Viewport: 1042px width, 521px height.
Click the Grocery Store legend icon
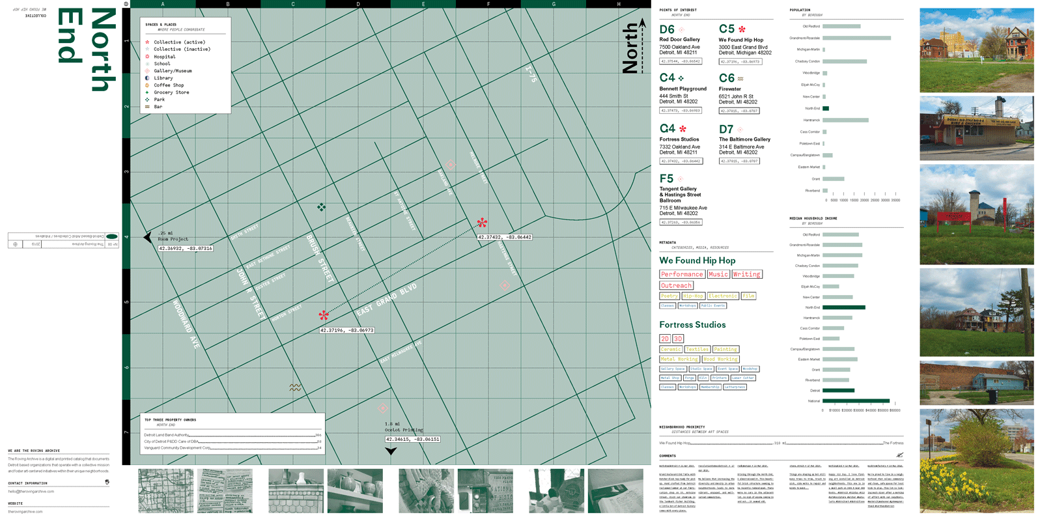(147, 92)
